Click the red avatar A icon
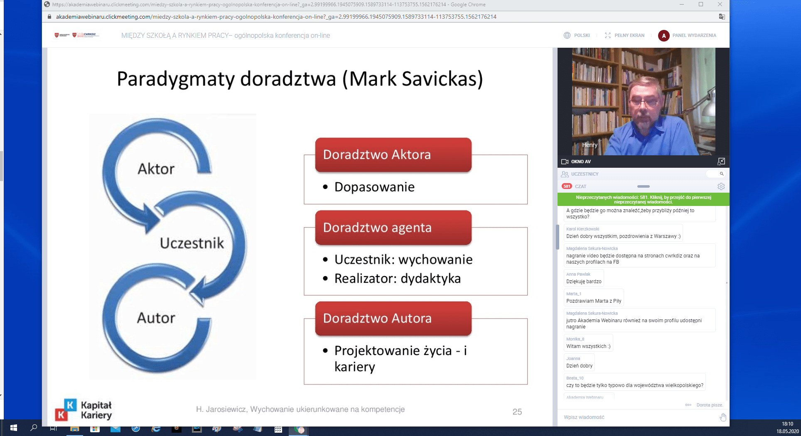 [x=663, y=36]
